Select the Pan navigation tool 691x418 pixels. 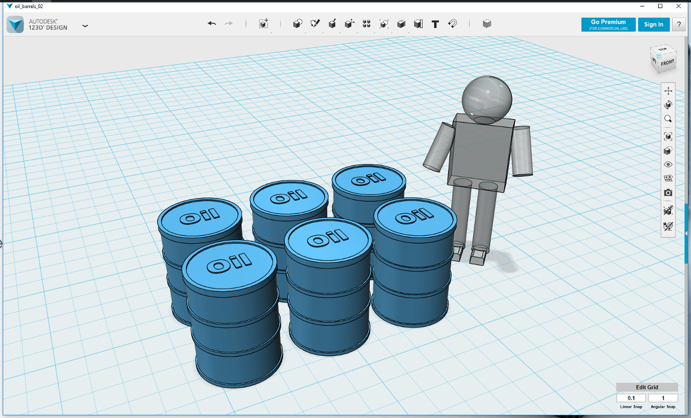coord(668,91)
